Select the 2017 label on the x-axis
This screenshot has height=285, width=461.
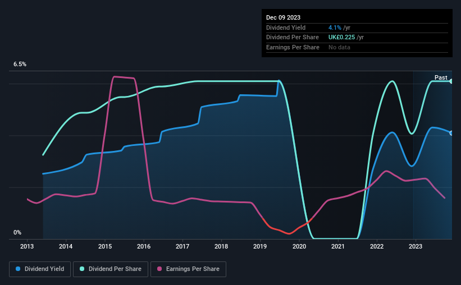coord(182,246)
